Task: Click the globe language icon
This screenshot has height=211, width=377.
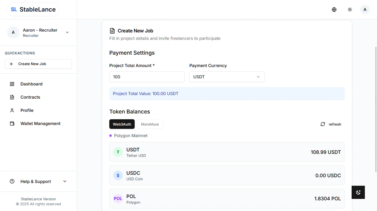Action: pyautogui.click(x=334, y=9)
